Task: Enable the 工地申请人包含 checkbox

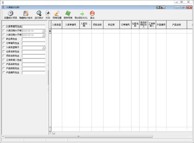Action: tap(4, 60)
